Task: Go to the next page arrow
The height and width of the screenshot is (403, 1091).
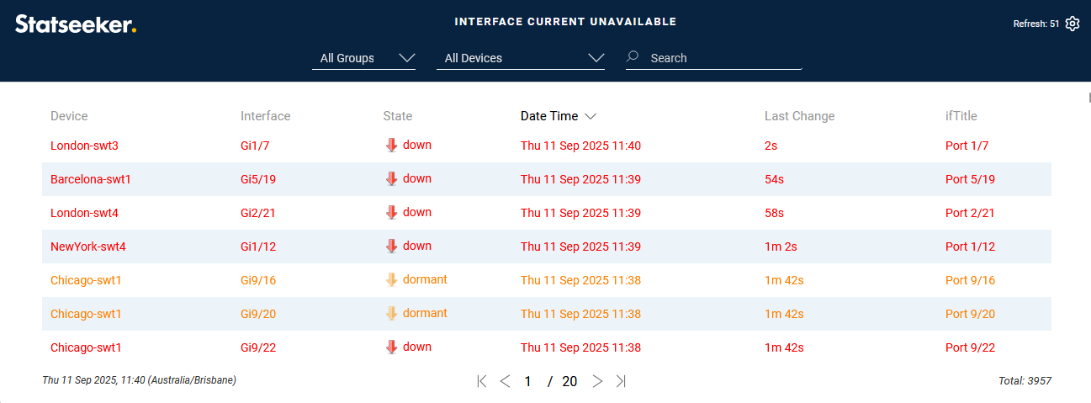Action: (x=597, y=381)
